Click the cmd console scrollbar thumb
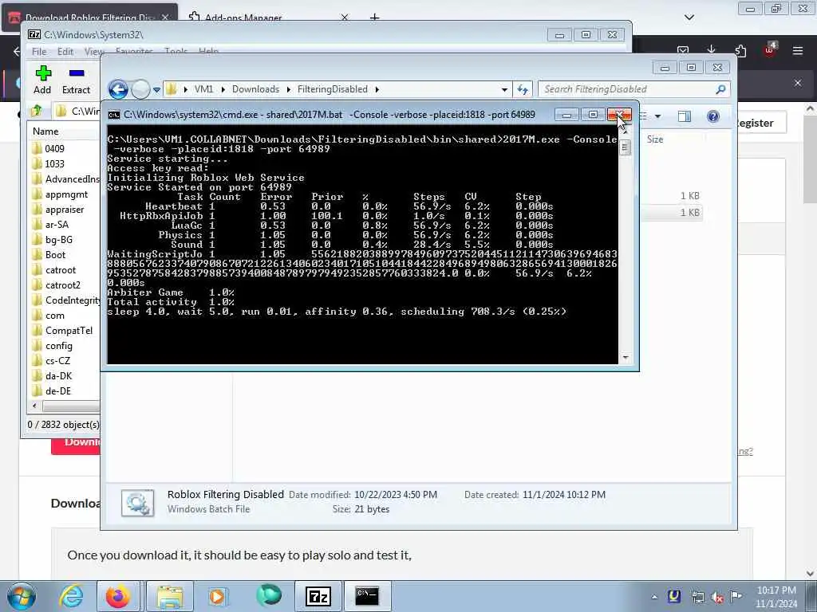 click(x=625, y=148)
